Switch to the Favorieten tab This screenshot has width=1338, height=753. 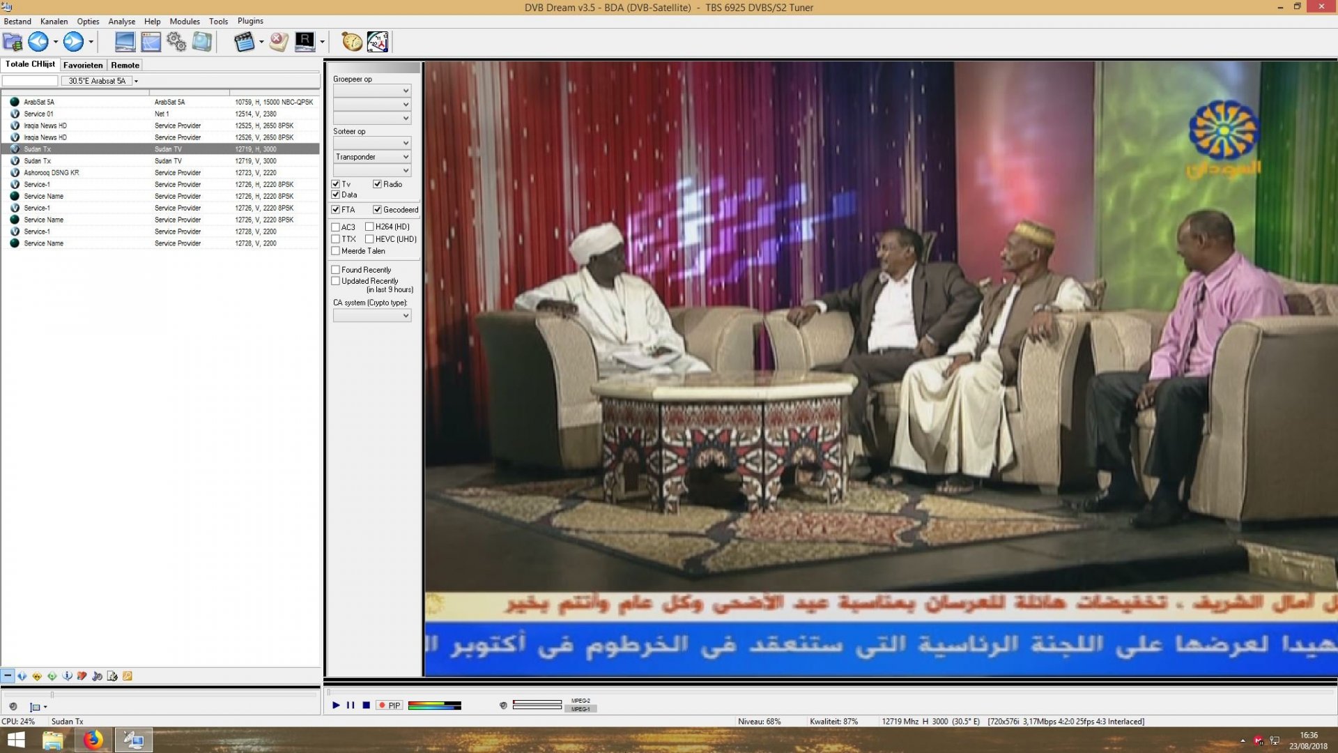82,65
